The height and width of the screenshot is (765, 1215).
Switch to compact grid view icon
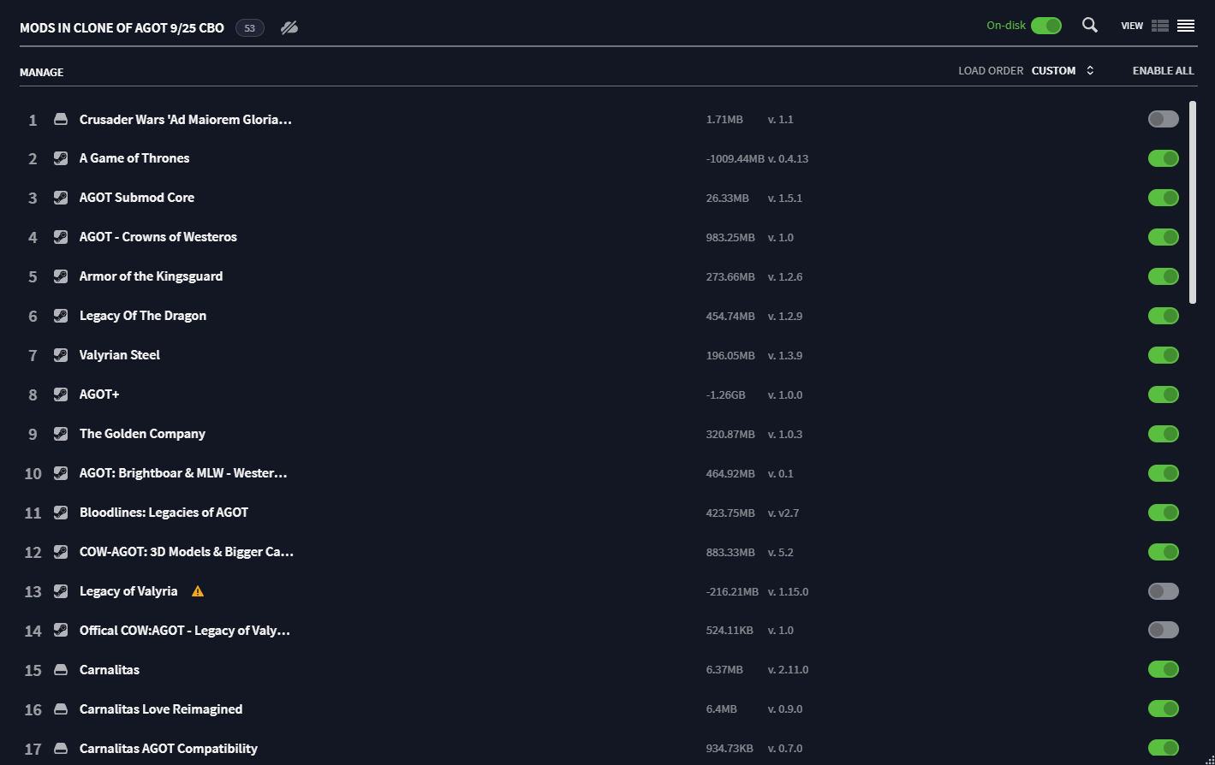1160,26
